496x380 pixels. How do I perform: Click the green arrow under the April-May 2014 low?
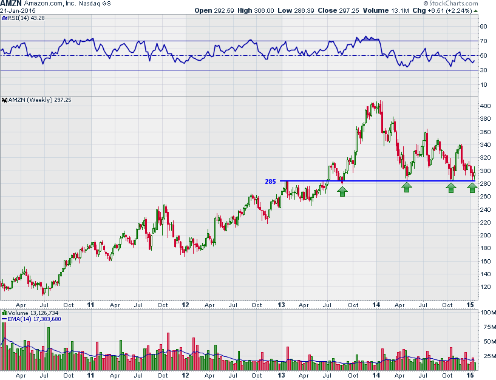[407, 187]
